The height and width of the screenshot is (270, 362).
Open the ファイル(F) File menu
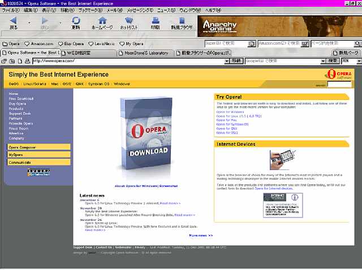[11, 10]
